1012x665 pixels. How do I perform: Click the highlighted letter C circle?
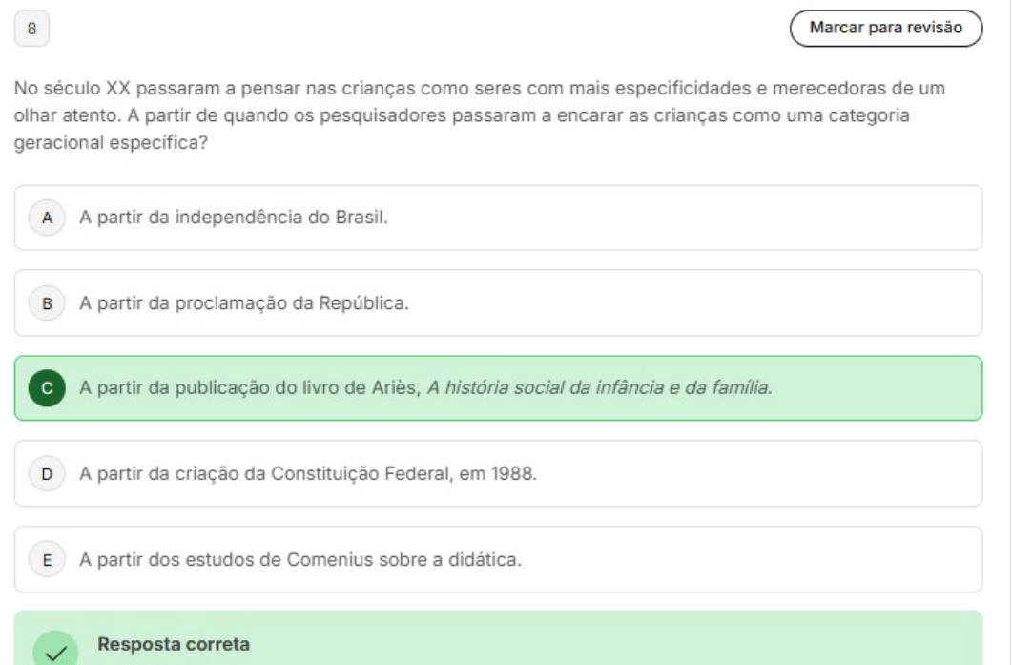coord(46,389)
